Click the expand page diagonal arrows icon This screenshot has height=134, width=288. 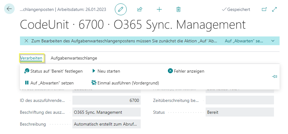tap(274, 9)
